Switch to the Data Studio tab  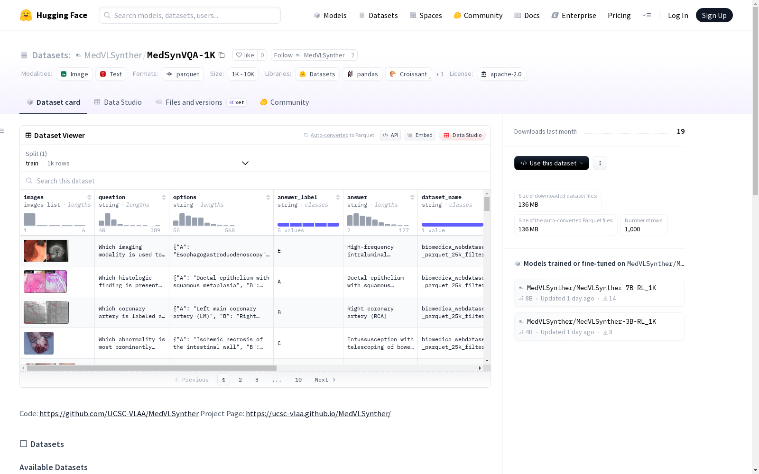pos(118,102)
